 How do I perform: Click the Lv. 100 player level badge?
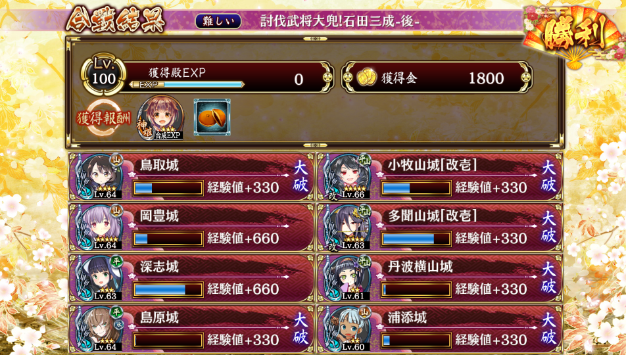pyautogui.click(x=104, y=75)
